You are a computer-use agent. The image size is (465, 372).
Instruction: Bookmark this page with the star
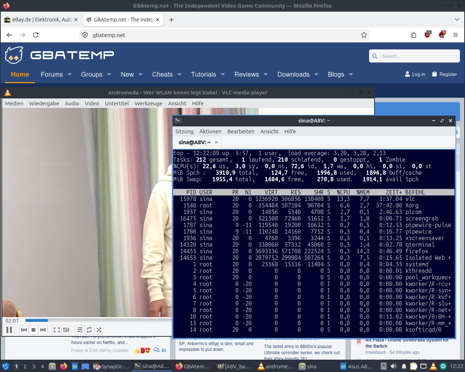point(364,35)
